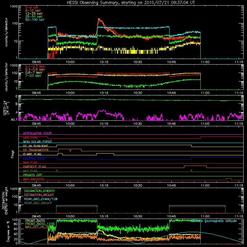247x247 pixels.
Task: Click the Absolute geomagnetic latitude label
Action: point(213,221)
